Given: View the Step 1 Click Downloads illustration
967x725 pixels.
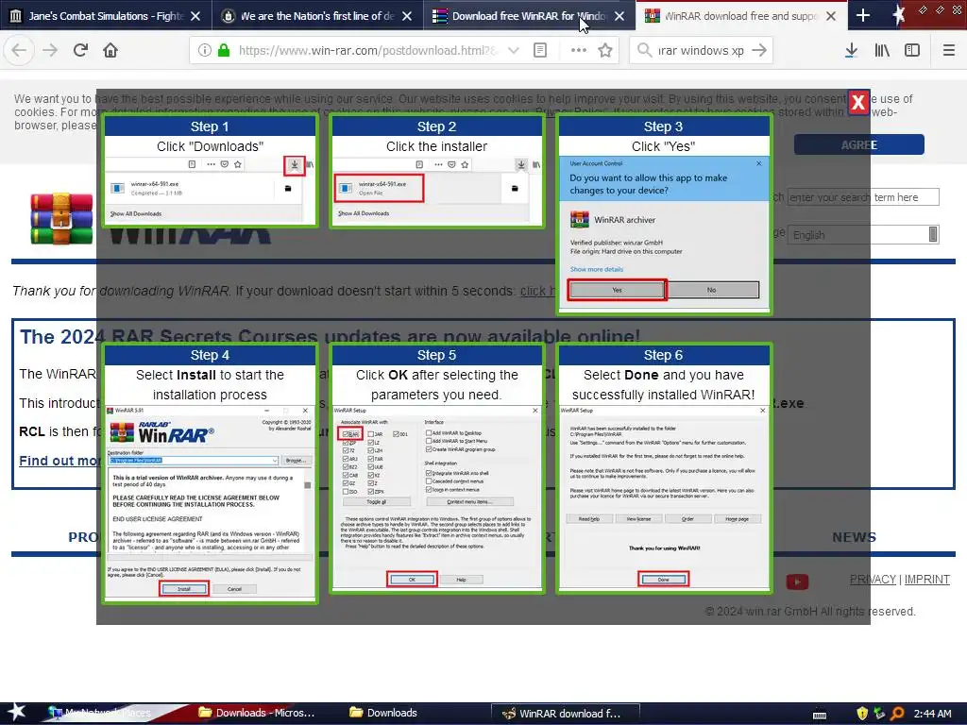Looking at the screenshot, I should [210, 171].
